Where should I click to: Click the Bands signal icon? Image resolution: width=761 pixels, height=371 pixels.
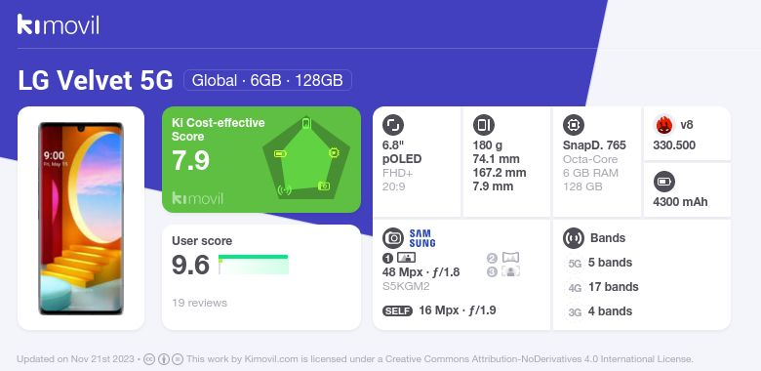pos(573,238)
